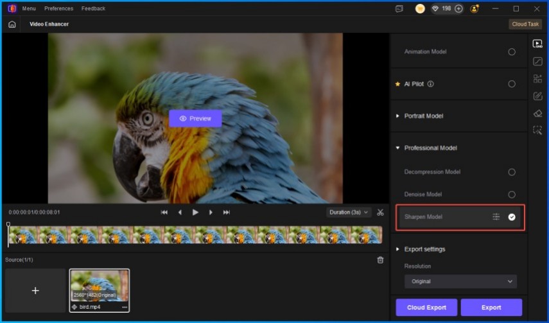Open the Duration (3s) dropdown
This screenshot has height=323, width=549.
(x=349, y=213)
